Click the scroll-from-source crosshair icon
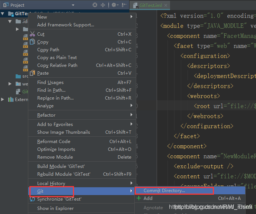The height and width of the screenshot is (214, 256). [x=95, y=5]
